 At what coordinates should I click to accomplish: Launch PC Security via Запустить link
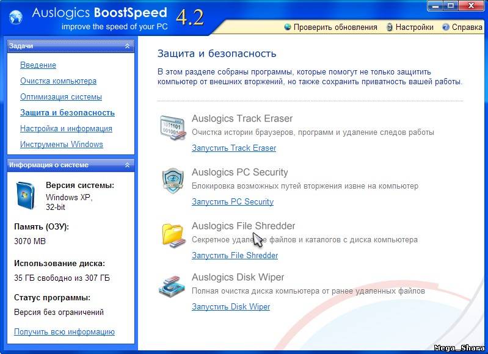233,202
